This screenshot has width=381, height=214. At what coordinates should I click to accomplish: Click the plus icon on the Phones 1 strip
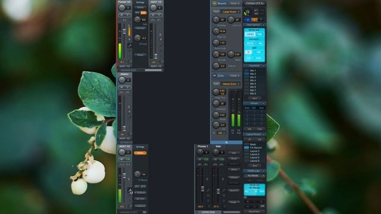[207, 179]
